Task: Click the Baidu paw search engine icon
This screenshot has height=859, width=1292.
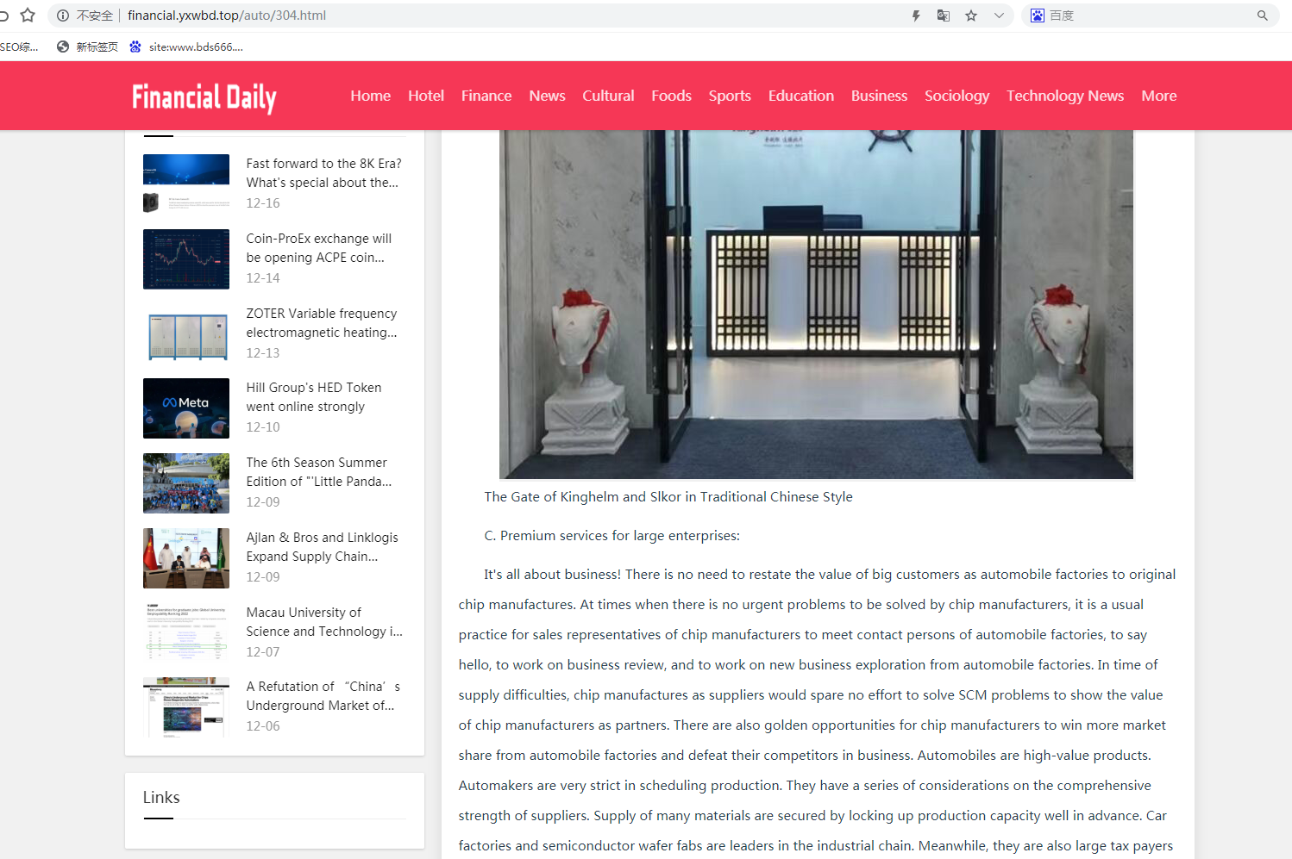Action: pyautogui.click(x=1038, y=16)
